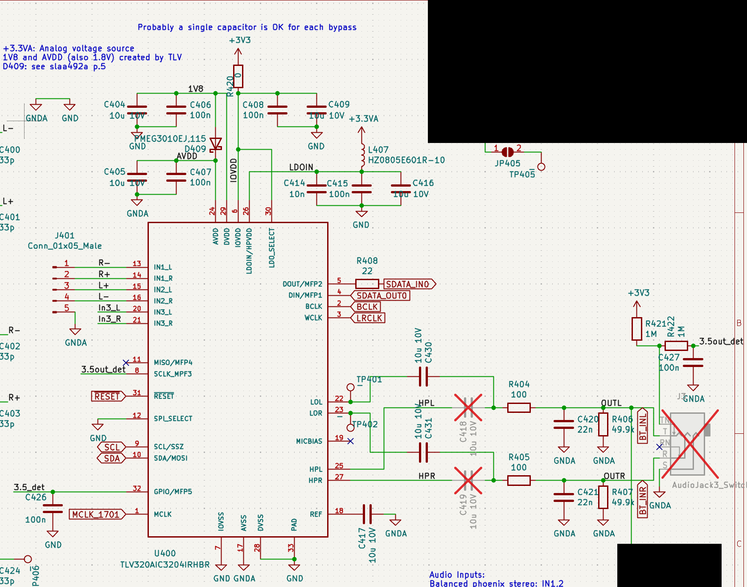Select resistor R406 49.9k symbol

click(603, 424)
